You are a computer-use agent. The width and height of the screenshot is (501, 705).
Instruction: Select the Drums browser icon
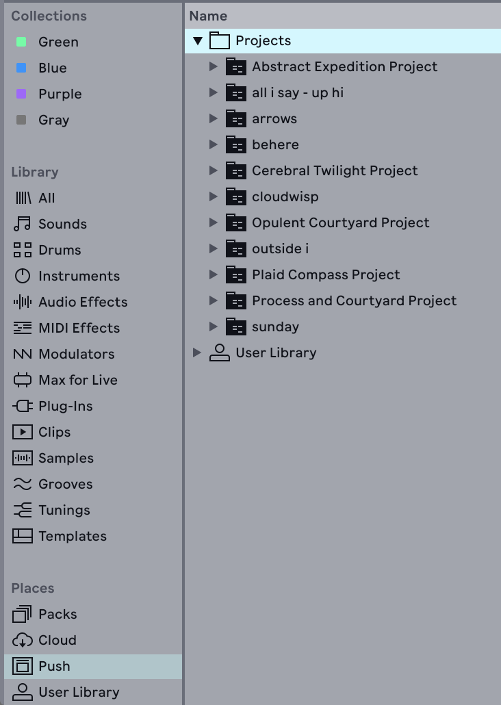click(19, 250)
